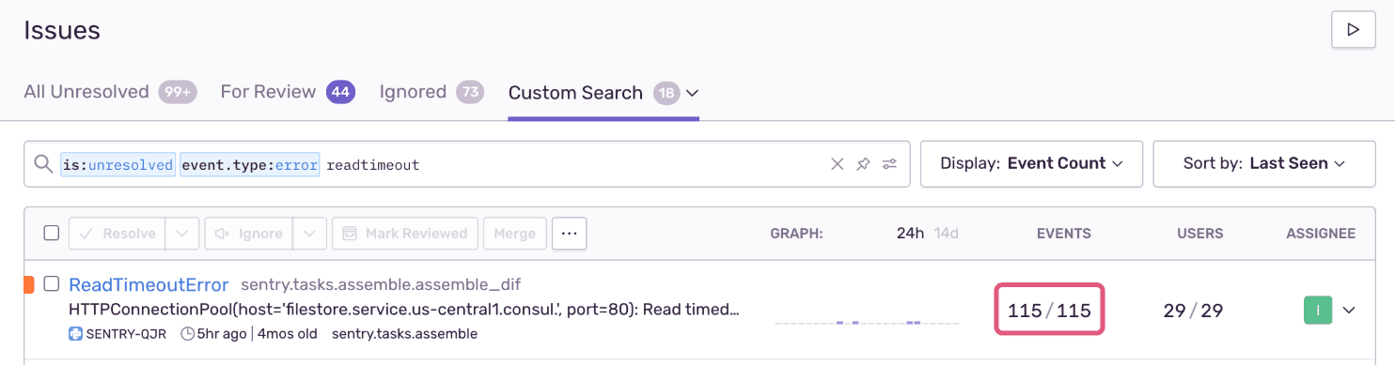Clear the search query with X icon
Viewport: 1395px width, 365px height.
(838, 164)
